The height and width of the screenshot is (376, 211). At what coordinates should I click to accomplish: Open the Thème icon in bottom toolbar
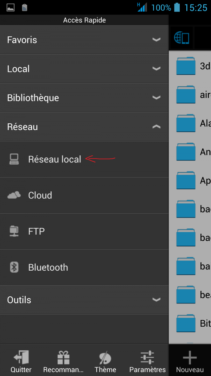(x=105, y=357)
